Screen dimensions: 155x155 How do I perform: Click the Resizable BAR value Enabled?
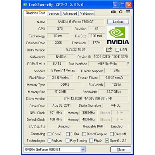117,126
